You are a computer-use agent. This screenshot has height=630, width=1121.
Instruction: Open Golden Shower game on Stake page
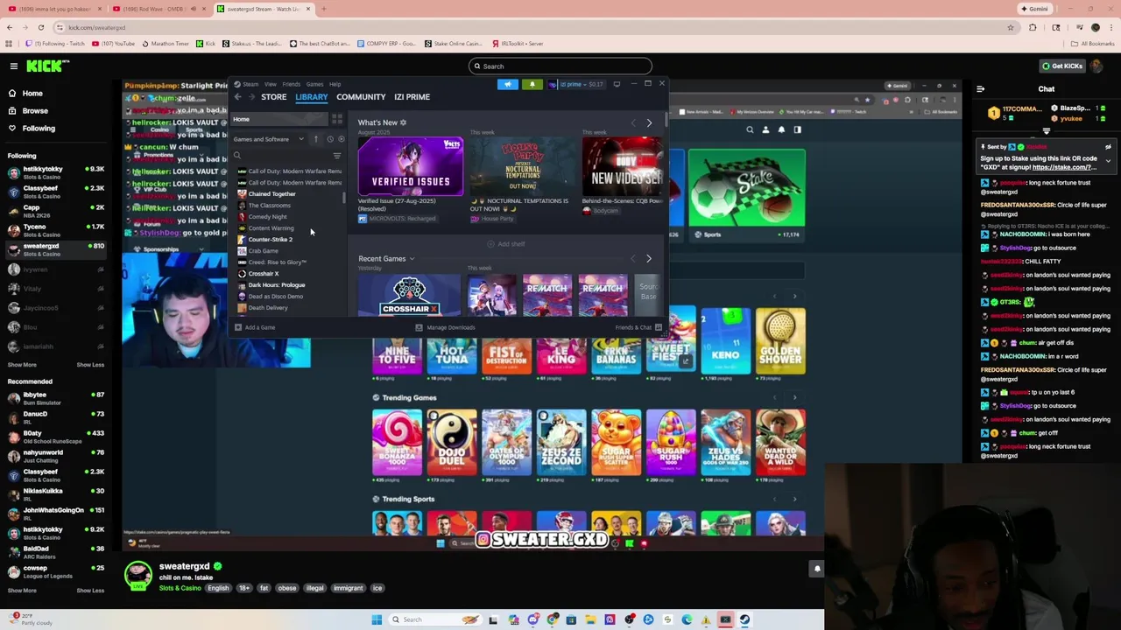tap(780, 341)
